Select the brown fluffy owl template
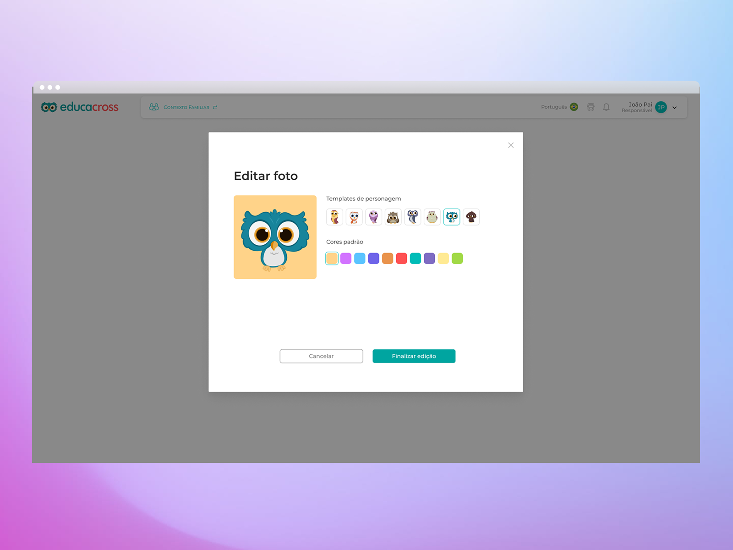Image resolution: width=733 pixels, height=550 pixels. pos(393,217)
